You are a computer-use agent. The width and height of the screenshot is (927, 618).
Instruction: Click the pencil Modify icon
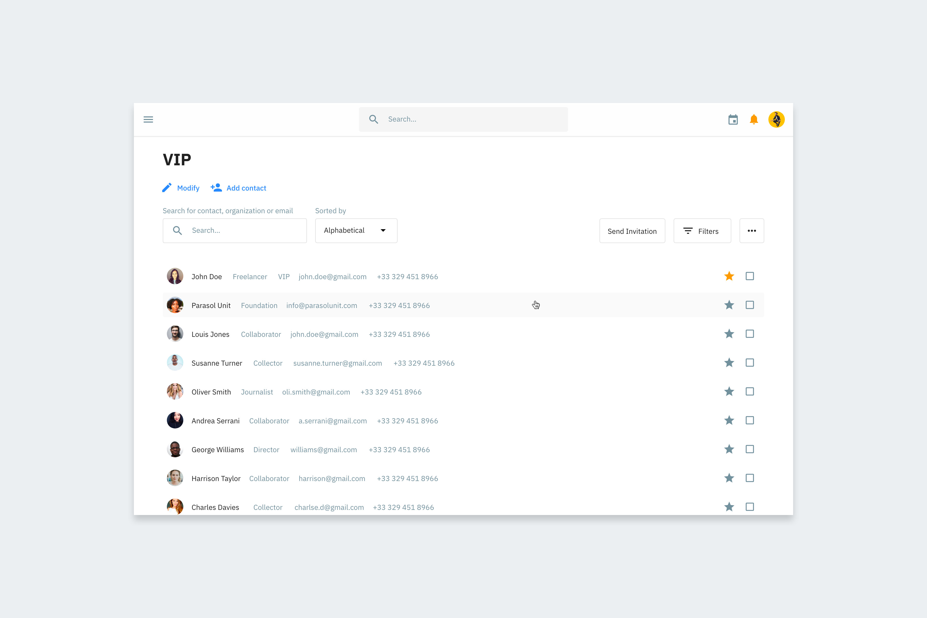[x=167, y=188]
